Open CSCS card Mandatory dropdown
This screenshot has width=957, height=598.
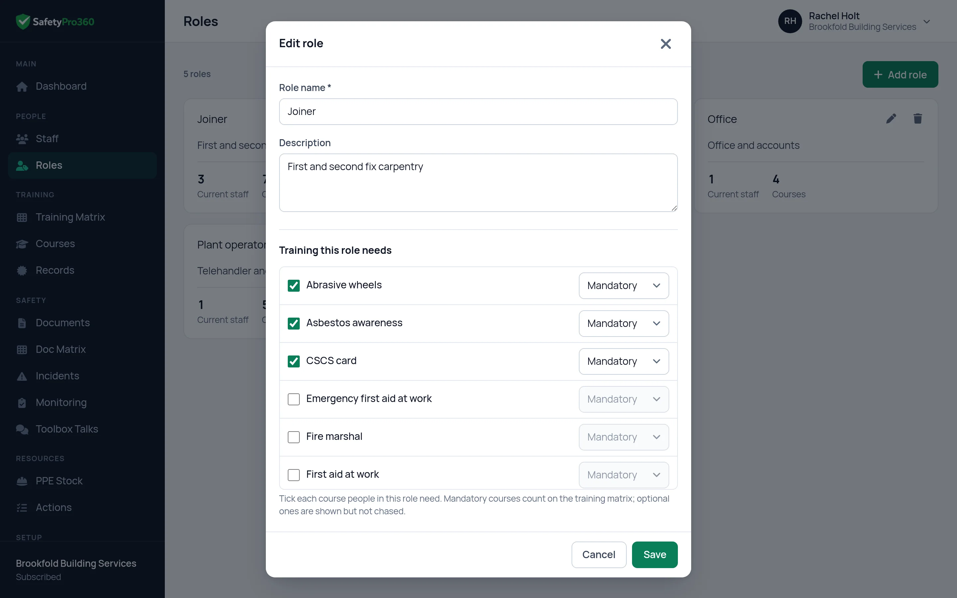coord(624,361)
